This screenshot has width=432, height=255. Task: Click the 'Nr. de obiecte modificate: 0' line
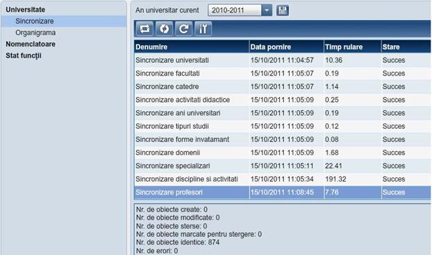[x=178, y=218]
